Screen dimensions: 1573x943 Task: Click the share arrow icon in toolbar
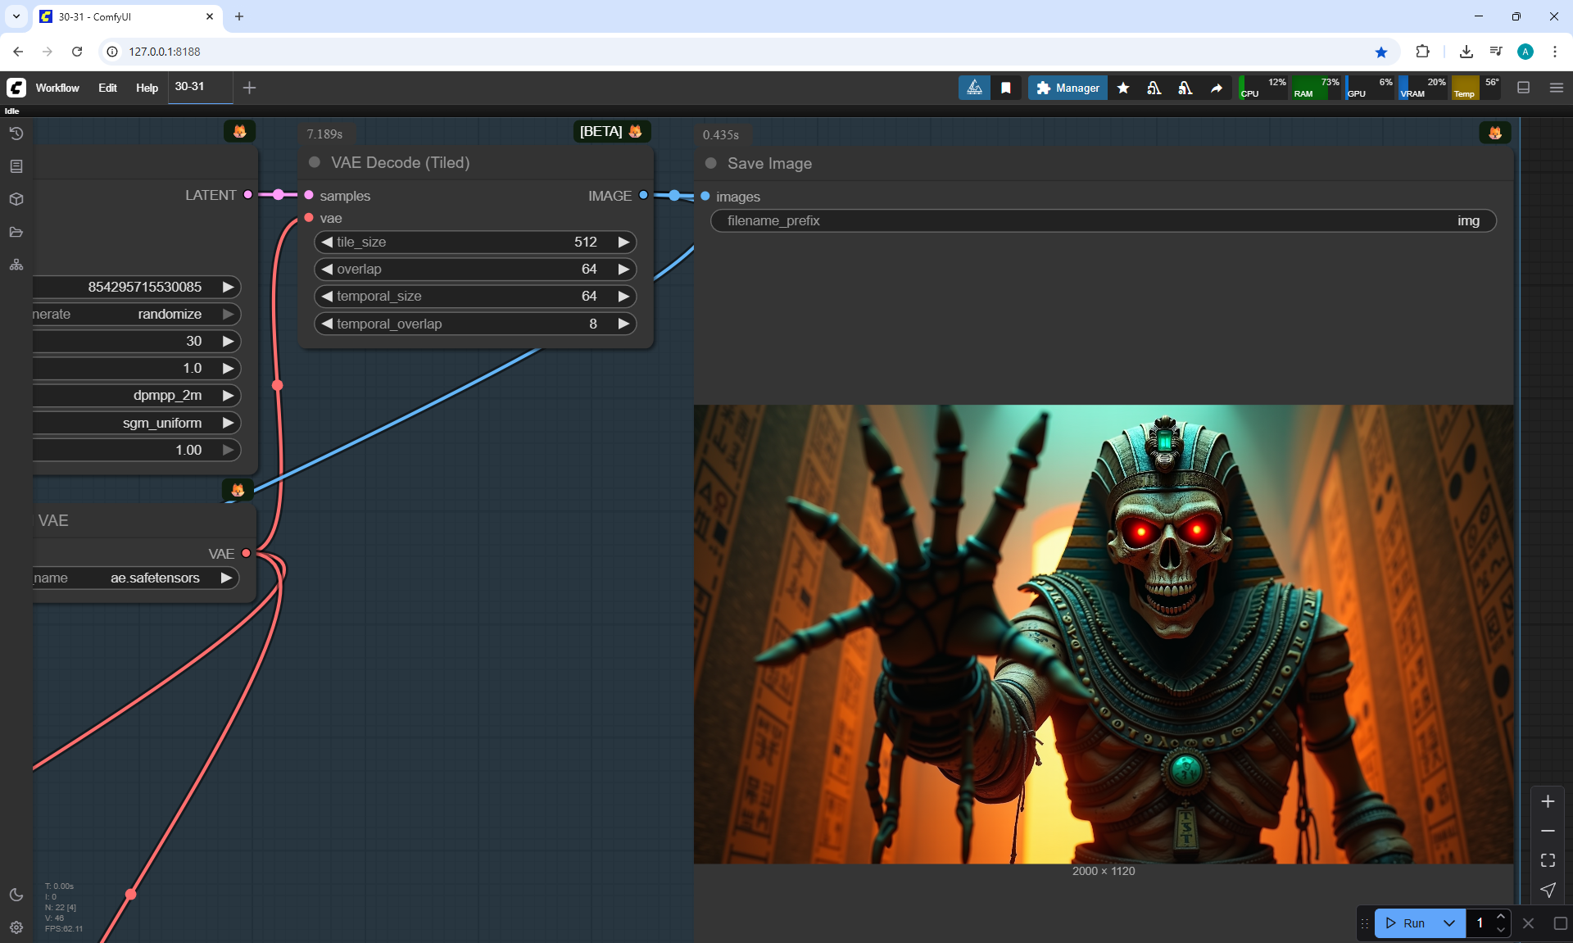1217,88
